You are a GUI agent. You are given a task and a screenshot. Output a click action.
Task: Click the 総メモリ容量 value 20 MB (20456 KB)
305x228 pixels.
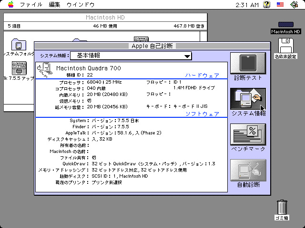(x=107, y=107)
